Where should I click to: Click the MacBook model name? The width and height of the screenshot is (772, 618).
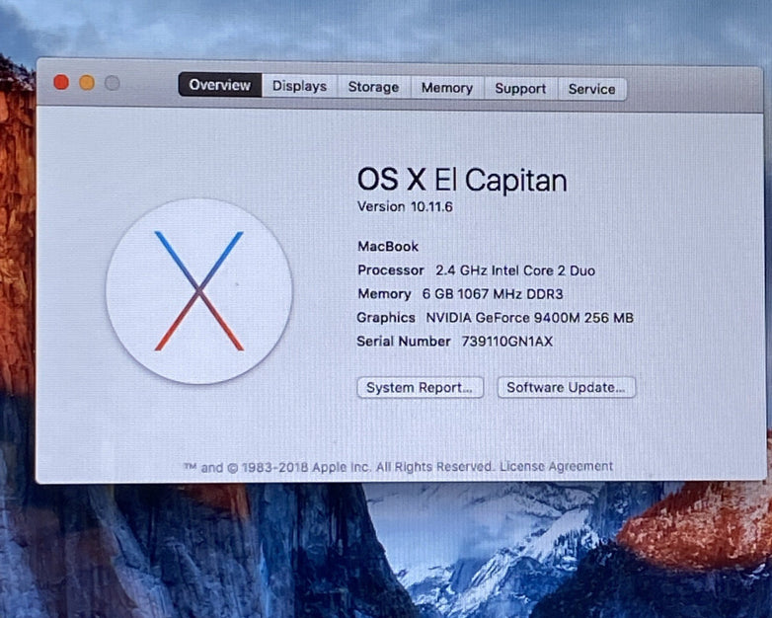click(x=388, y=246)
